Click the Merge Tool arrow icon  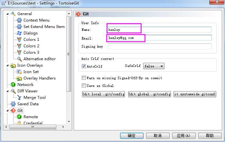click(19, 98)
